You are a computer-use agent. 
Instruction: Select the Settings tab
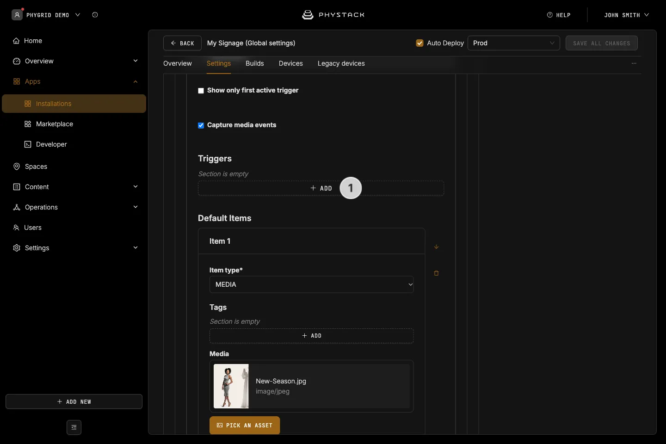coord(219,63)
